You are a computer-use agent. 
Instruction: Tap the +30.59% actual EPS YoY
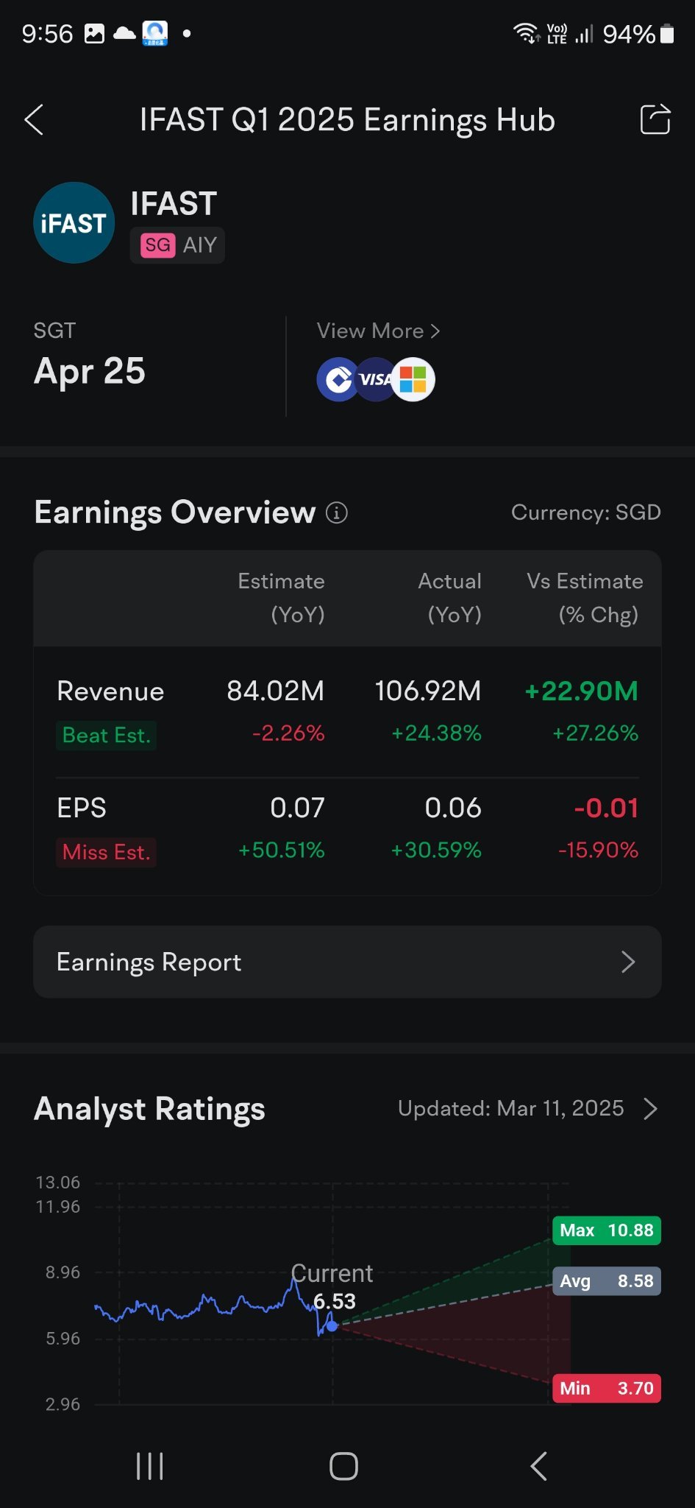[436, 850]
